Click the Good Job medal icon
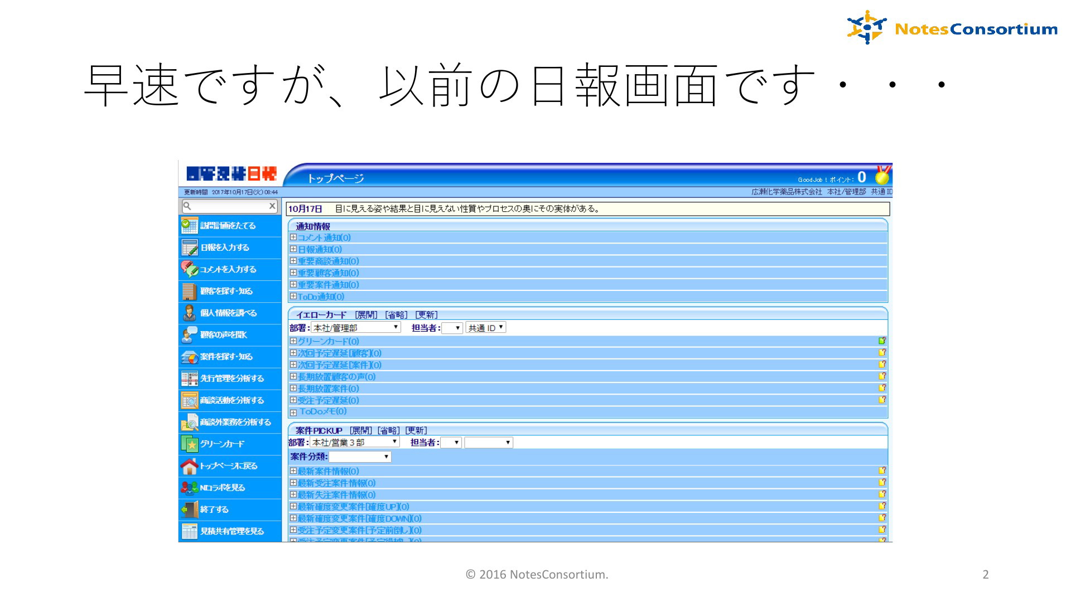Image resolution: width=1071 pixels, height=602 pixels. pos(882,175)
